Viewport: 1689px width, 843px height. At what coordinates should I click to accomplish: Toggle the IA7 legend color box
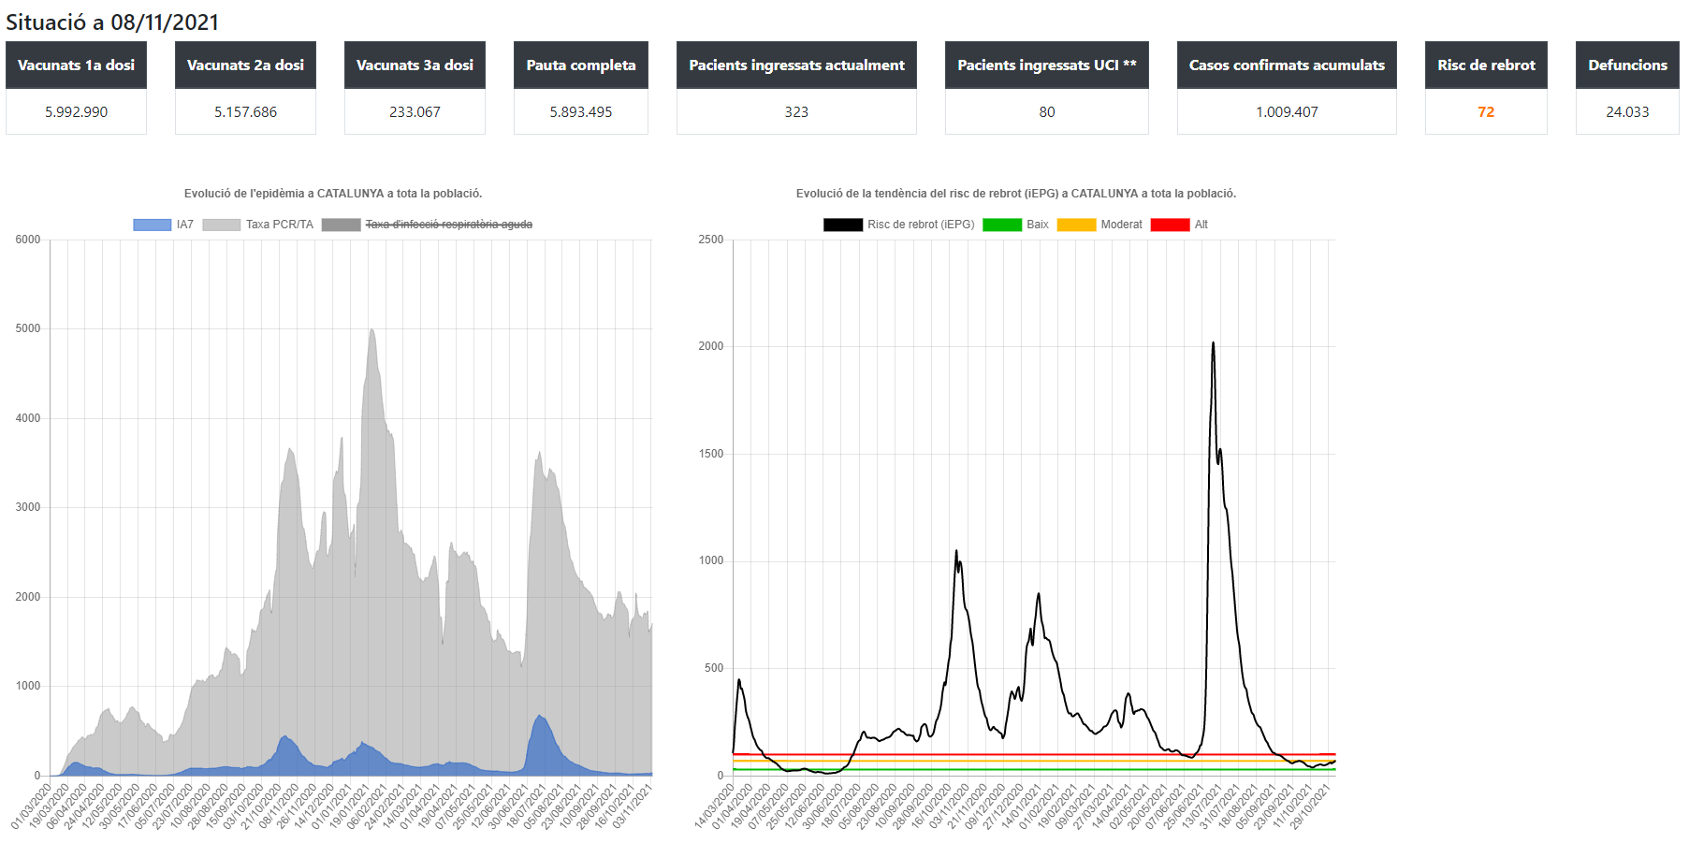pos(153,225)
